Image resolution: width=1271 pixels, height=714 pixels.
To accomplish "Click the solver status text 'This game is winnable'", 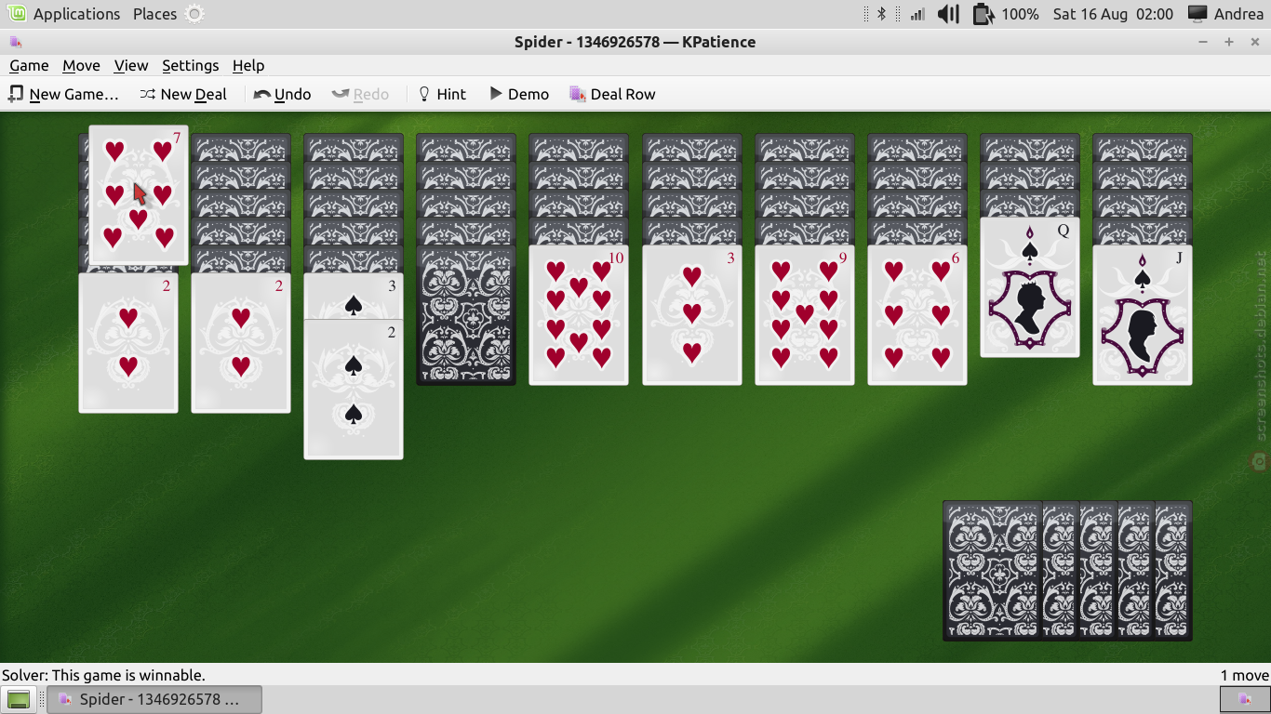I will (103, 675).
